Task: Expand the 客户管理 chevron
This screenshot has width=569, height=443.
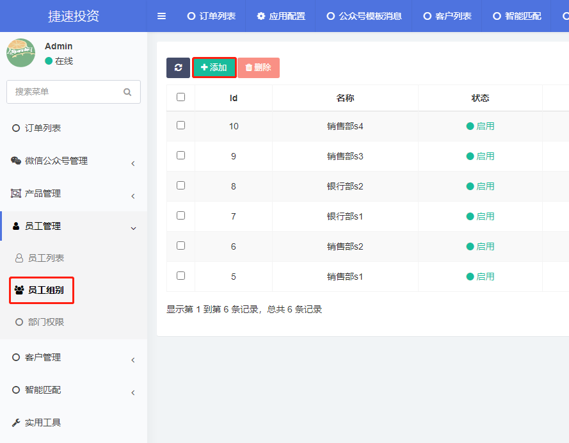Action: pos(133,360)
